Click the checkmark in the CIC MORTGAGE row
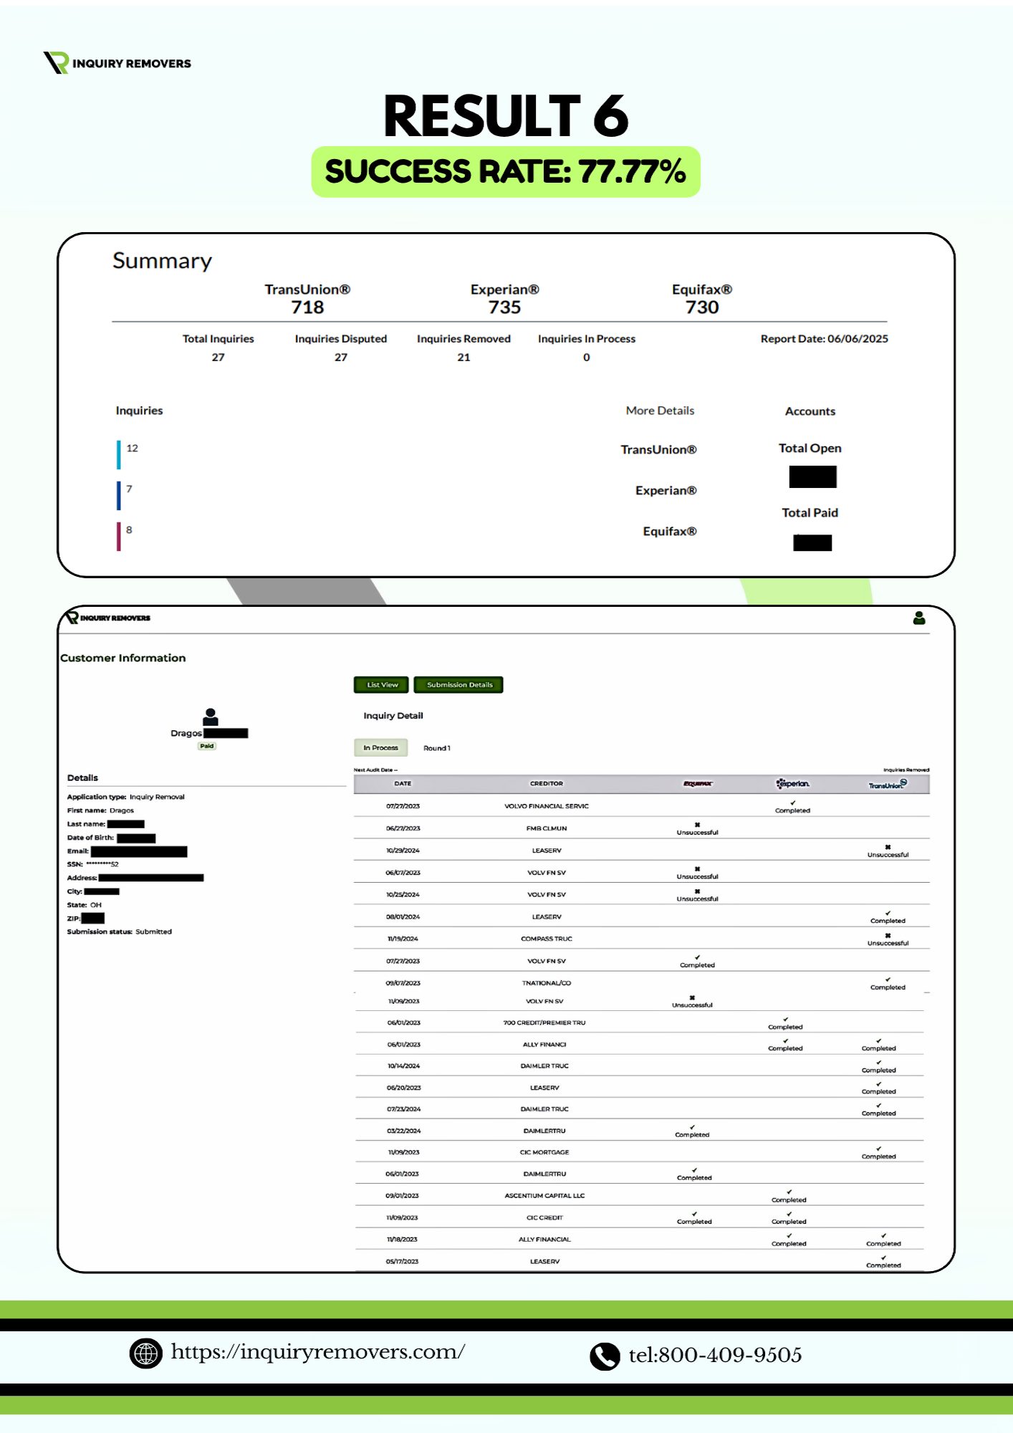 878,1149
